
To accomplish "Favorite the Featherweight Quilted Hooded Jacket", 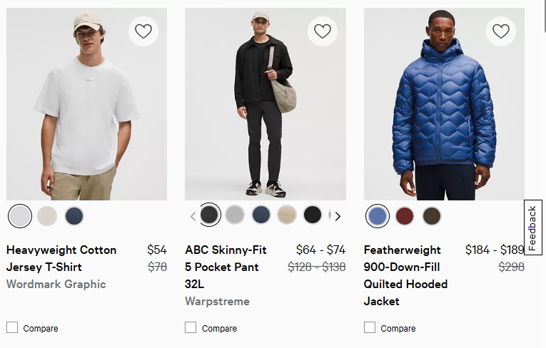I will point(501,31).
